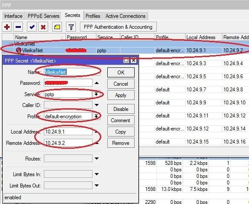Expand the Caller ID field arrow
Viewport: 249px width, 204px height.
(x=96, y=105)
